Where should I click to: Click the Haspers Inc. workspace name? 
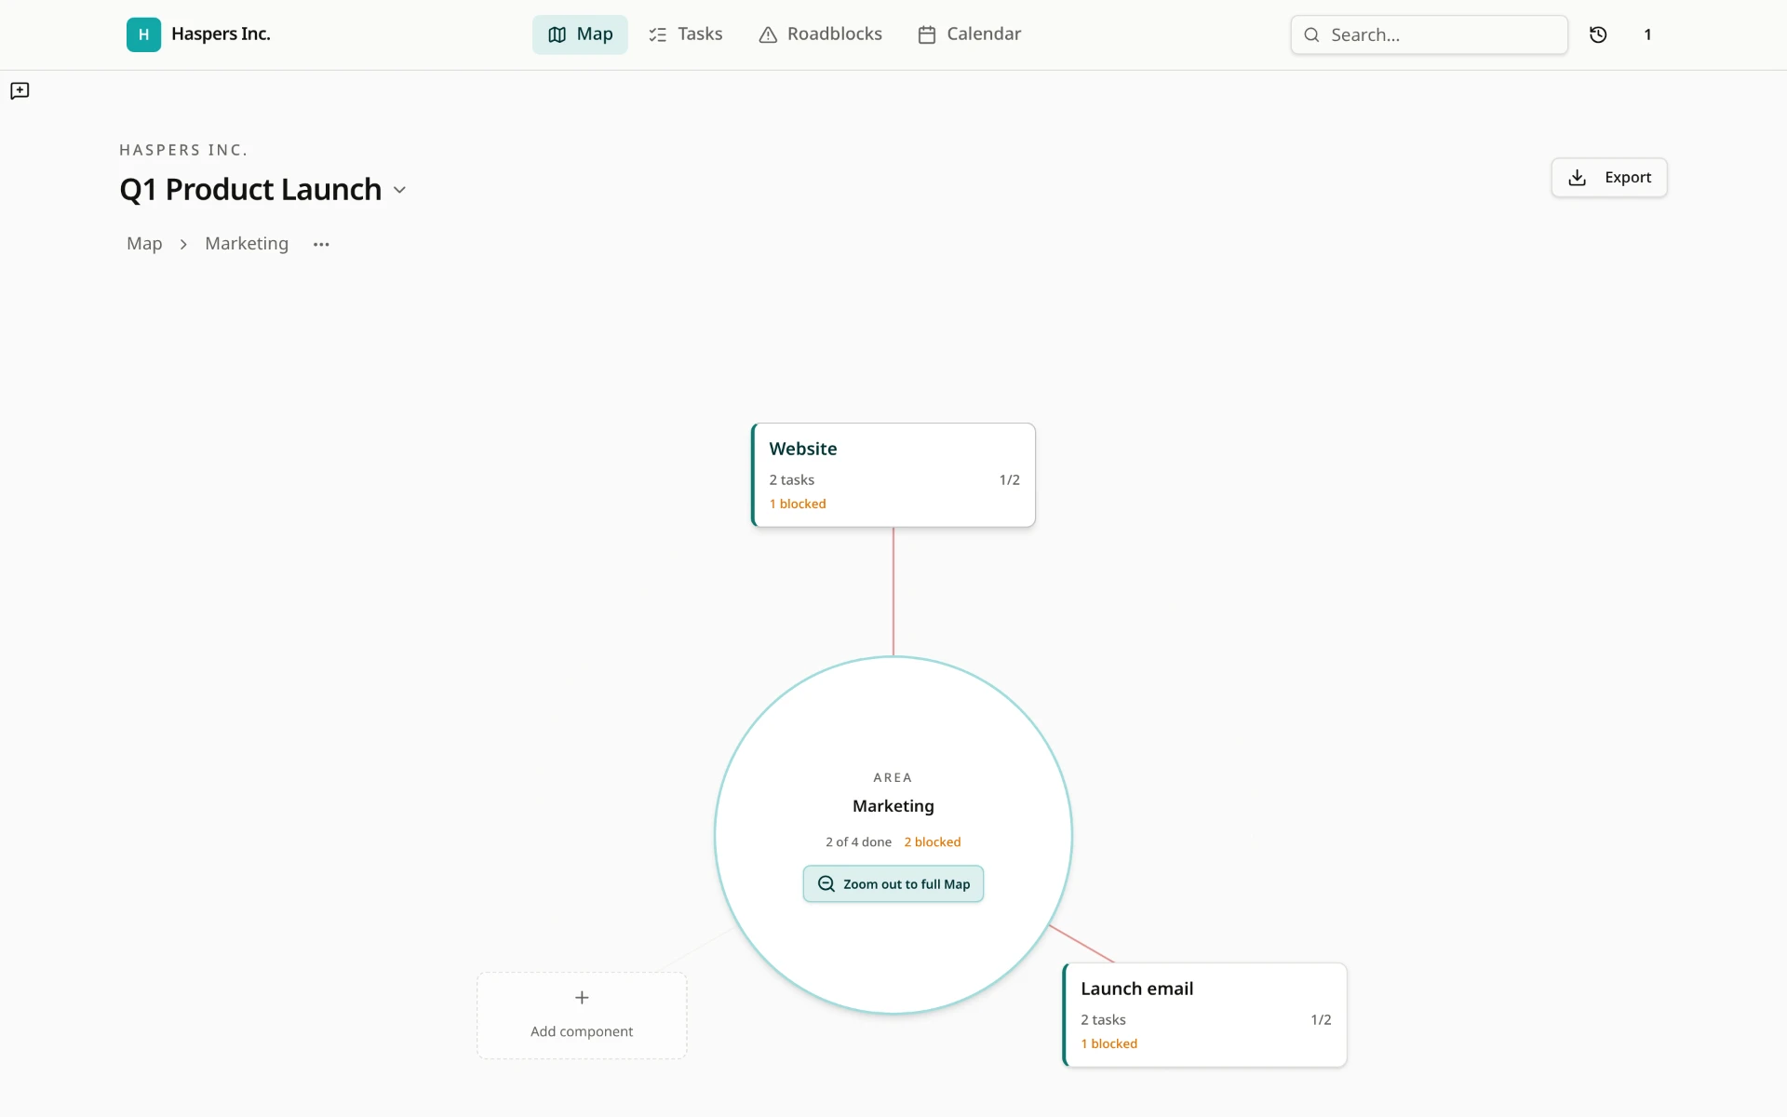tap(221, 34)
